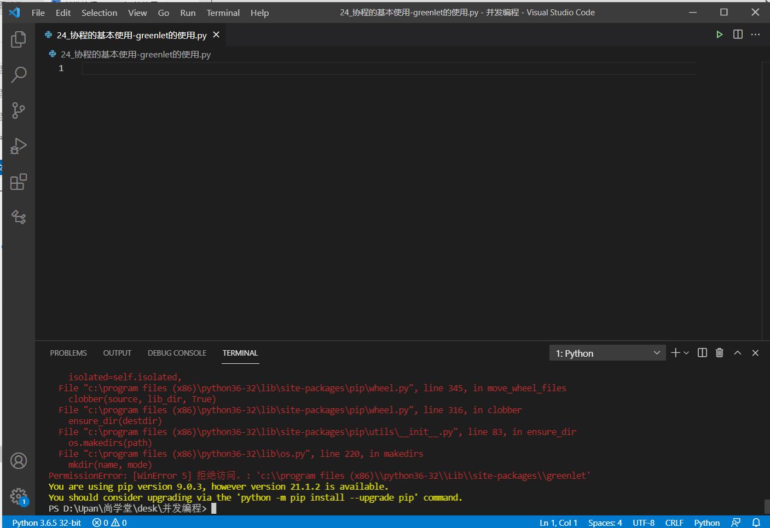Screen dimensions: 770x528
Task: Switch to the DEBUG CONSOLE tab
Action: coord(177,353)
